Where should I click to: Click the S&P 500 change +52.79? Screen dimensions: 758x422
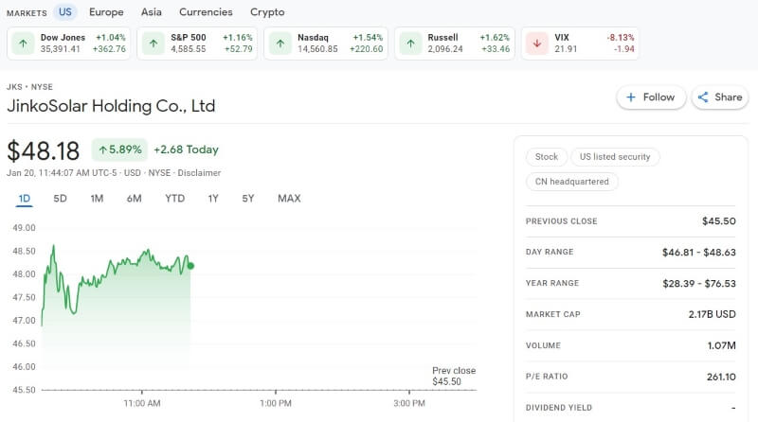pos(239,49)
